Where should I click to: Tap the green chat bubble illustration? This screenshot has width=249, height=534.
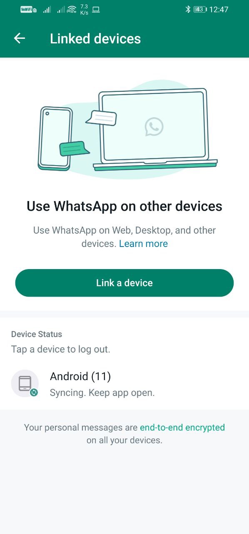(x=74, y=149)
